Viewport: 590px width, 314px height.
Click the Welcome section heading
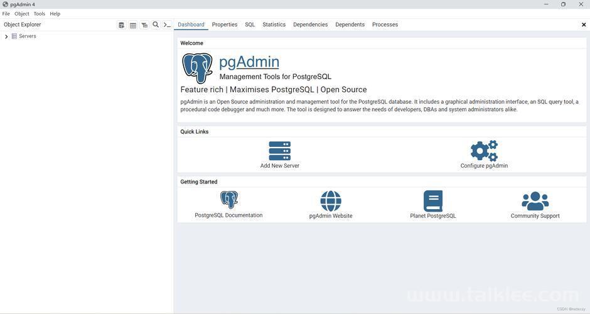(191, 43)
